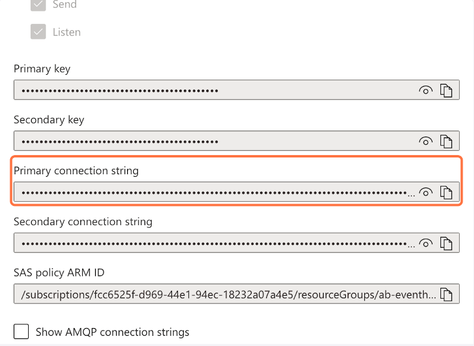Viewport: 474px width, 346px height.
Task: Click the Show AMQP connection strings label
Action: coord(112,332)
